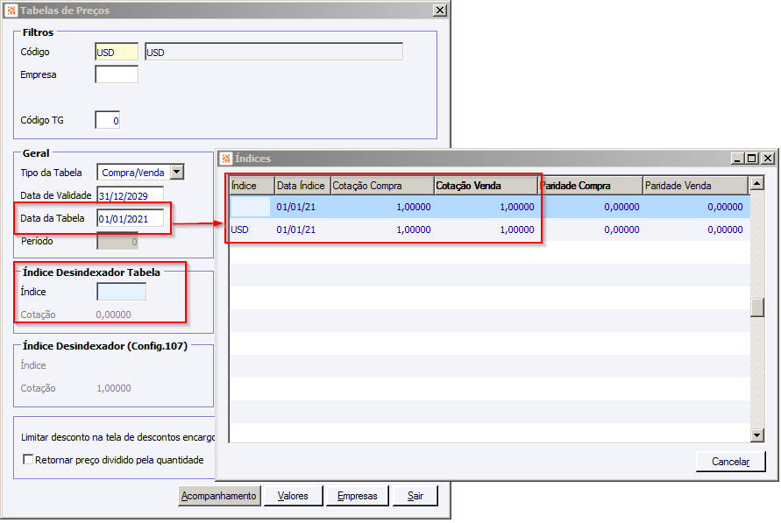Click the disabled Período field
Screen dimensions: 781x523
pos(117,242)
